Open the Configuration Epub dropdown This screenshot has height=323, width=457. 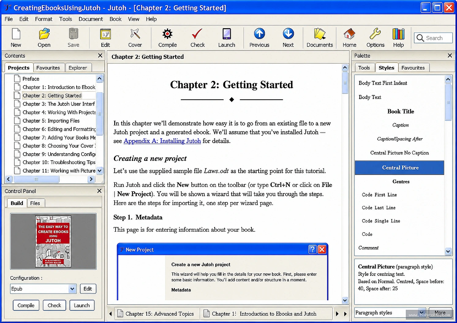pyautogui.click(x=72, y=289)
